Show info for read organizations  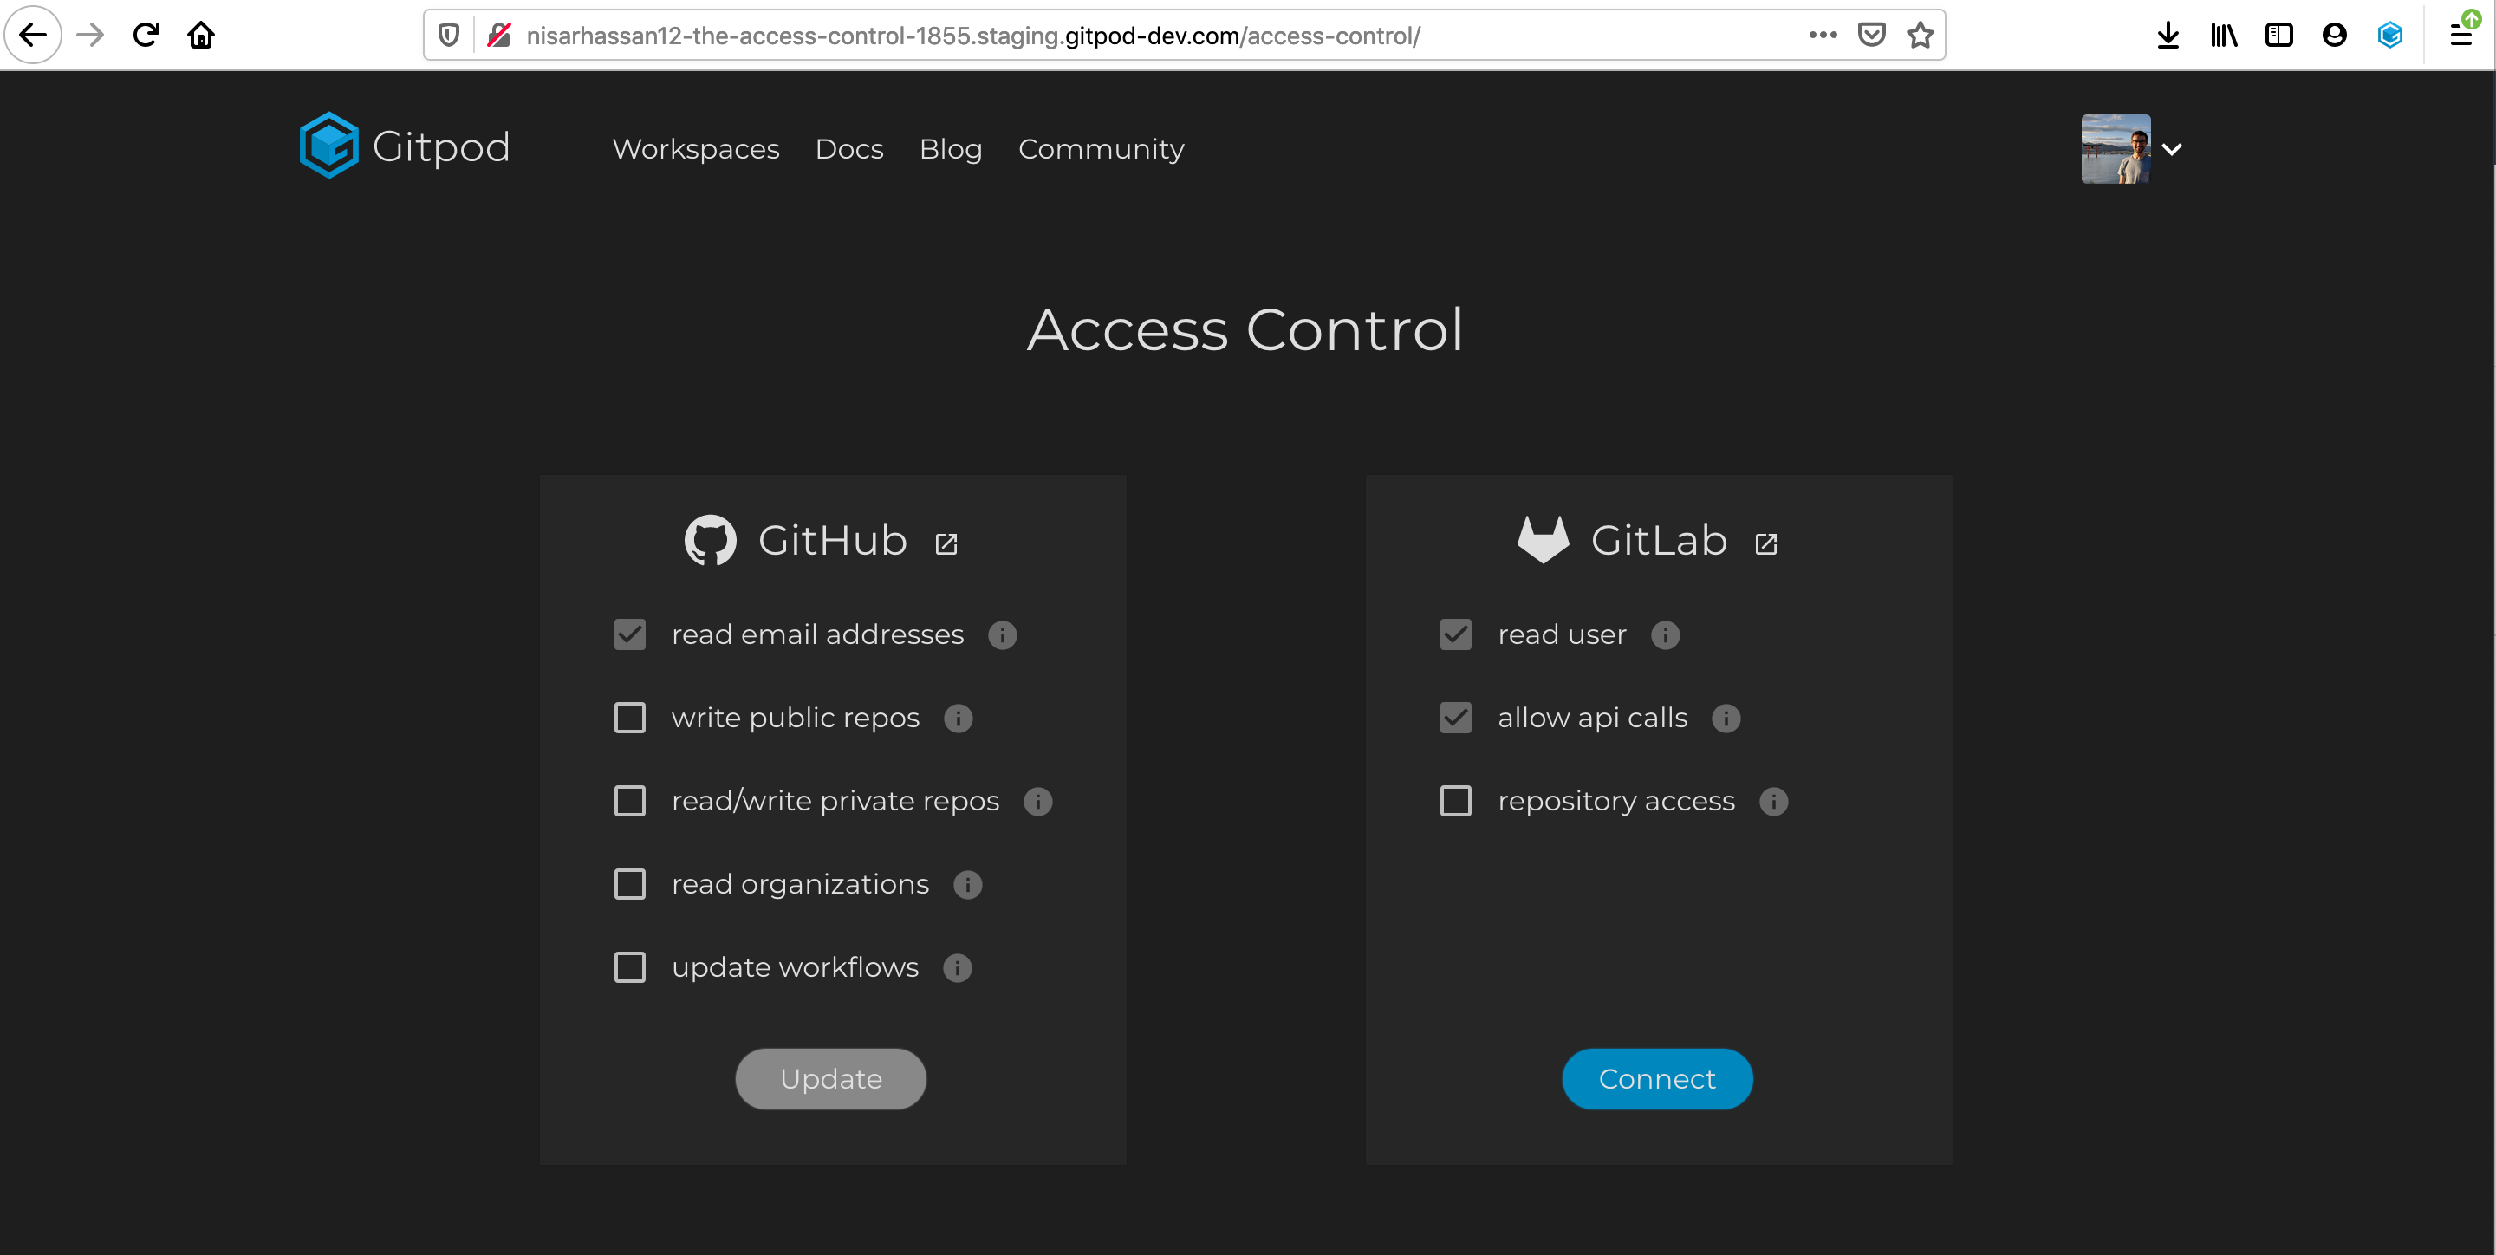pos(967,885)
